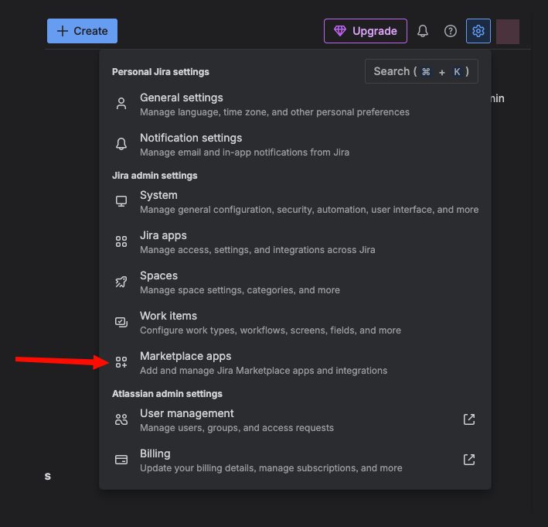The image size is (548, 527).
Task: Click the monitor icon beside System
Action: tap(121, 201)
